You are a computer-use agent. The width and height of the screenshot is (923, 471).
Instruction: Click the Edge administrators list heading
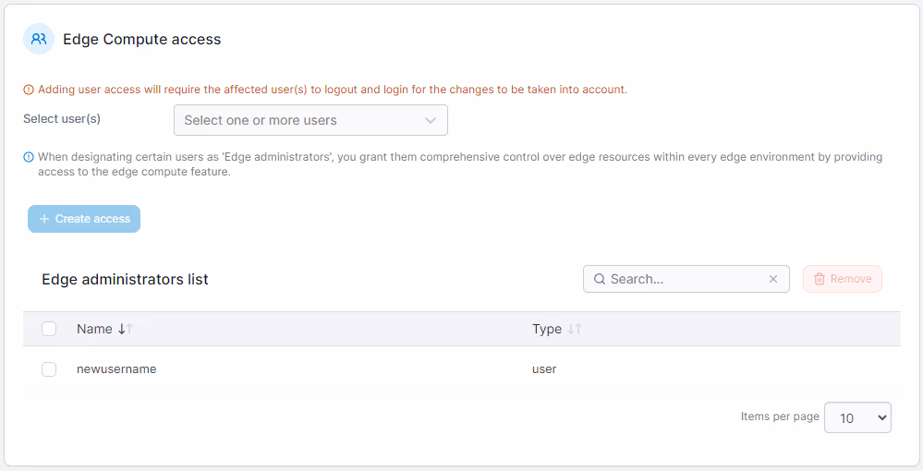[x=125, y=279]
